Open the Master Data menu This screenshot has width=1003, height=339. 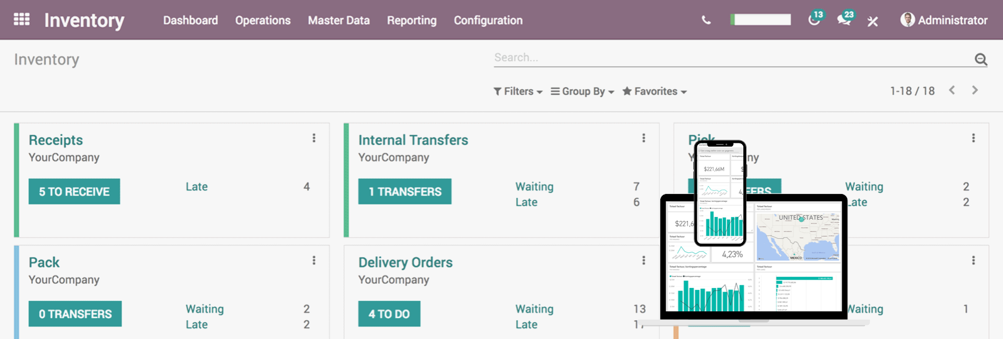(339, 20)
